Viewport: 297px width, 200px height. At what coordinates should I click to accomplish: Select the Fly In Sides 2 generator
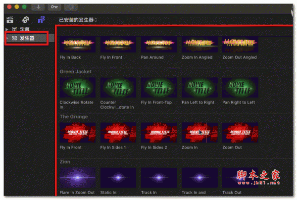[x=159, y=133]
